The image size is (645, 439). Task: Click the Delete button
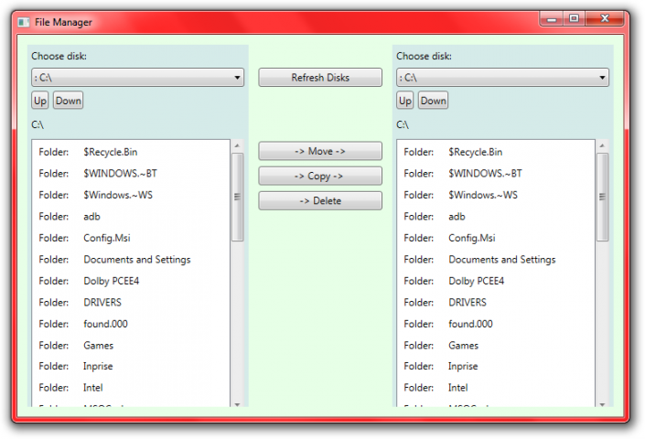[x=320, y=200]
